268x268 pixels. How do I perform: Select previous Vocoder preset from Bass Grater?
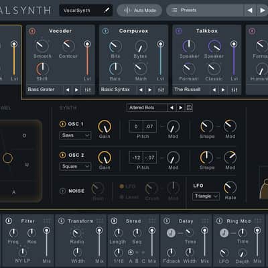[x=68, y=90]
